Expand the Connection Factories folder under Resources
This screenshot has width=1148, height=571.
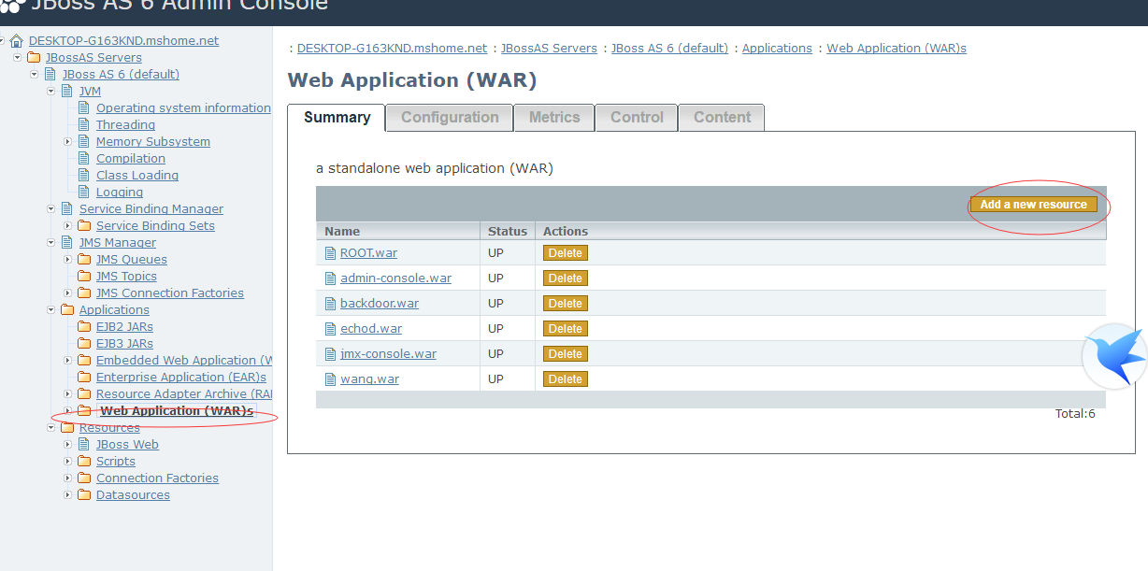tap(68, 478)
